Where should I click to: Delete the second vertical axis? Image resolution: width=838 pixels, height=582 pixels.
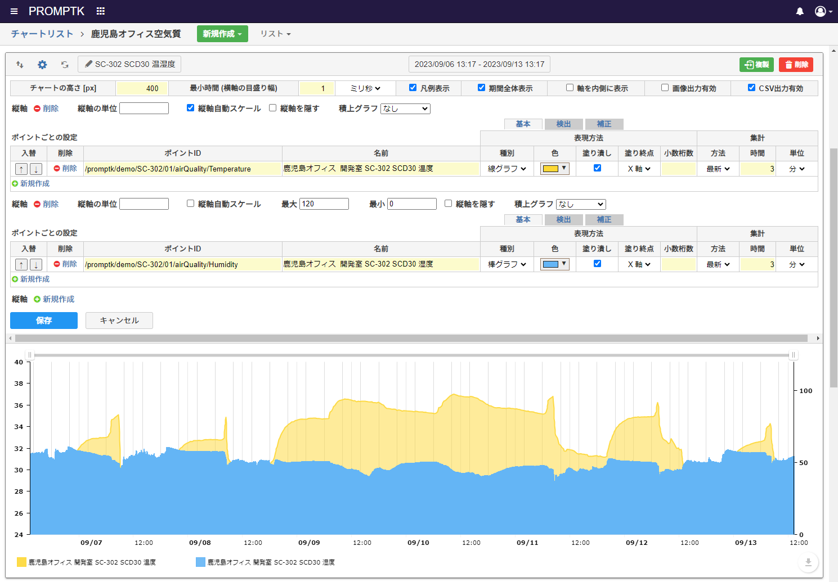coord(46,204)
